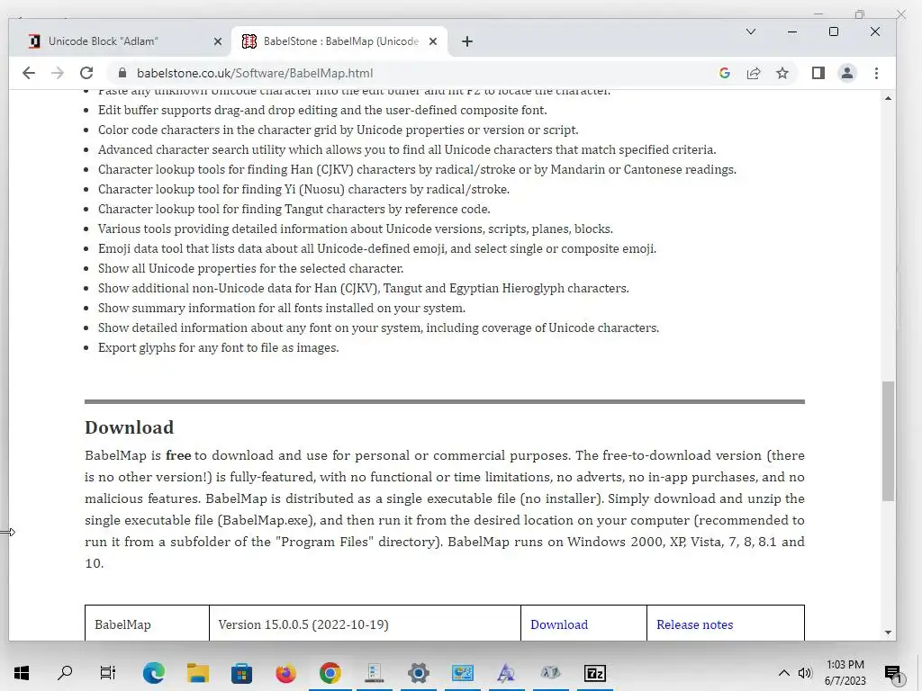Open the clock showing 1:03 PM
Image resolution: width=922 pixels, height=691 pixels.
coord(845,673)
